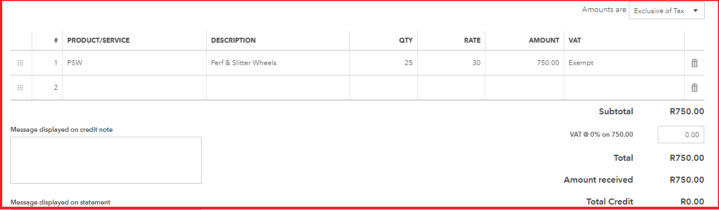Grab the drag handle for line 2
The height and width of the screenshot is (210, 719).
(20, 87)
